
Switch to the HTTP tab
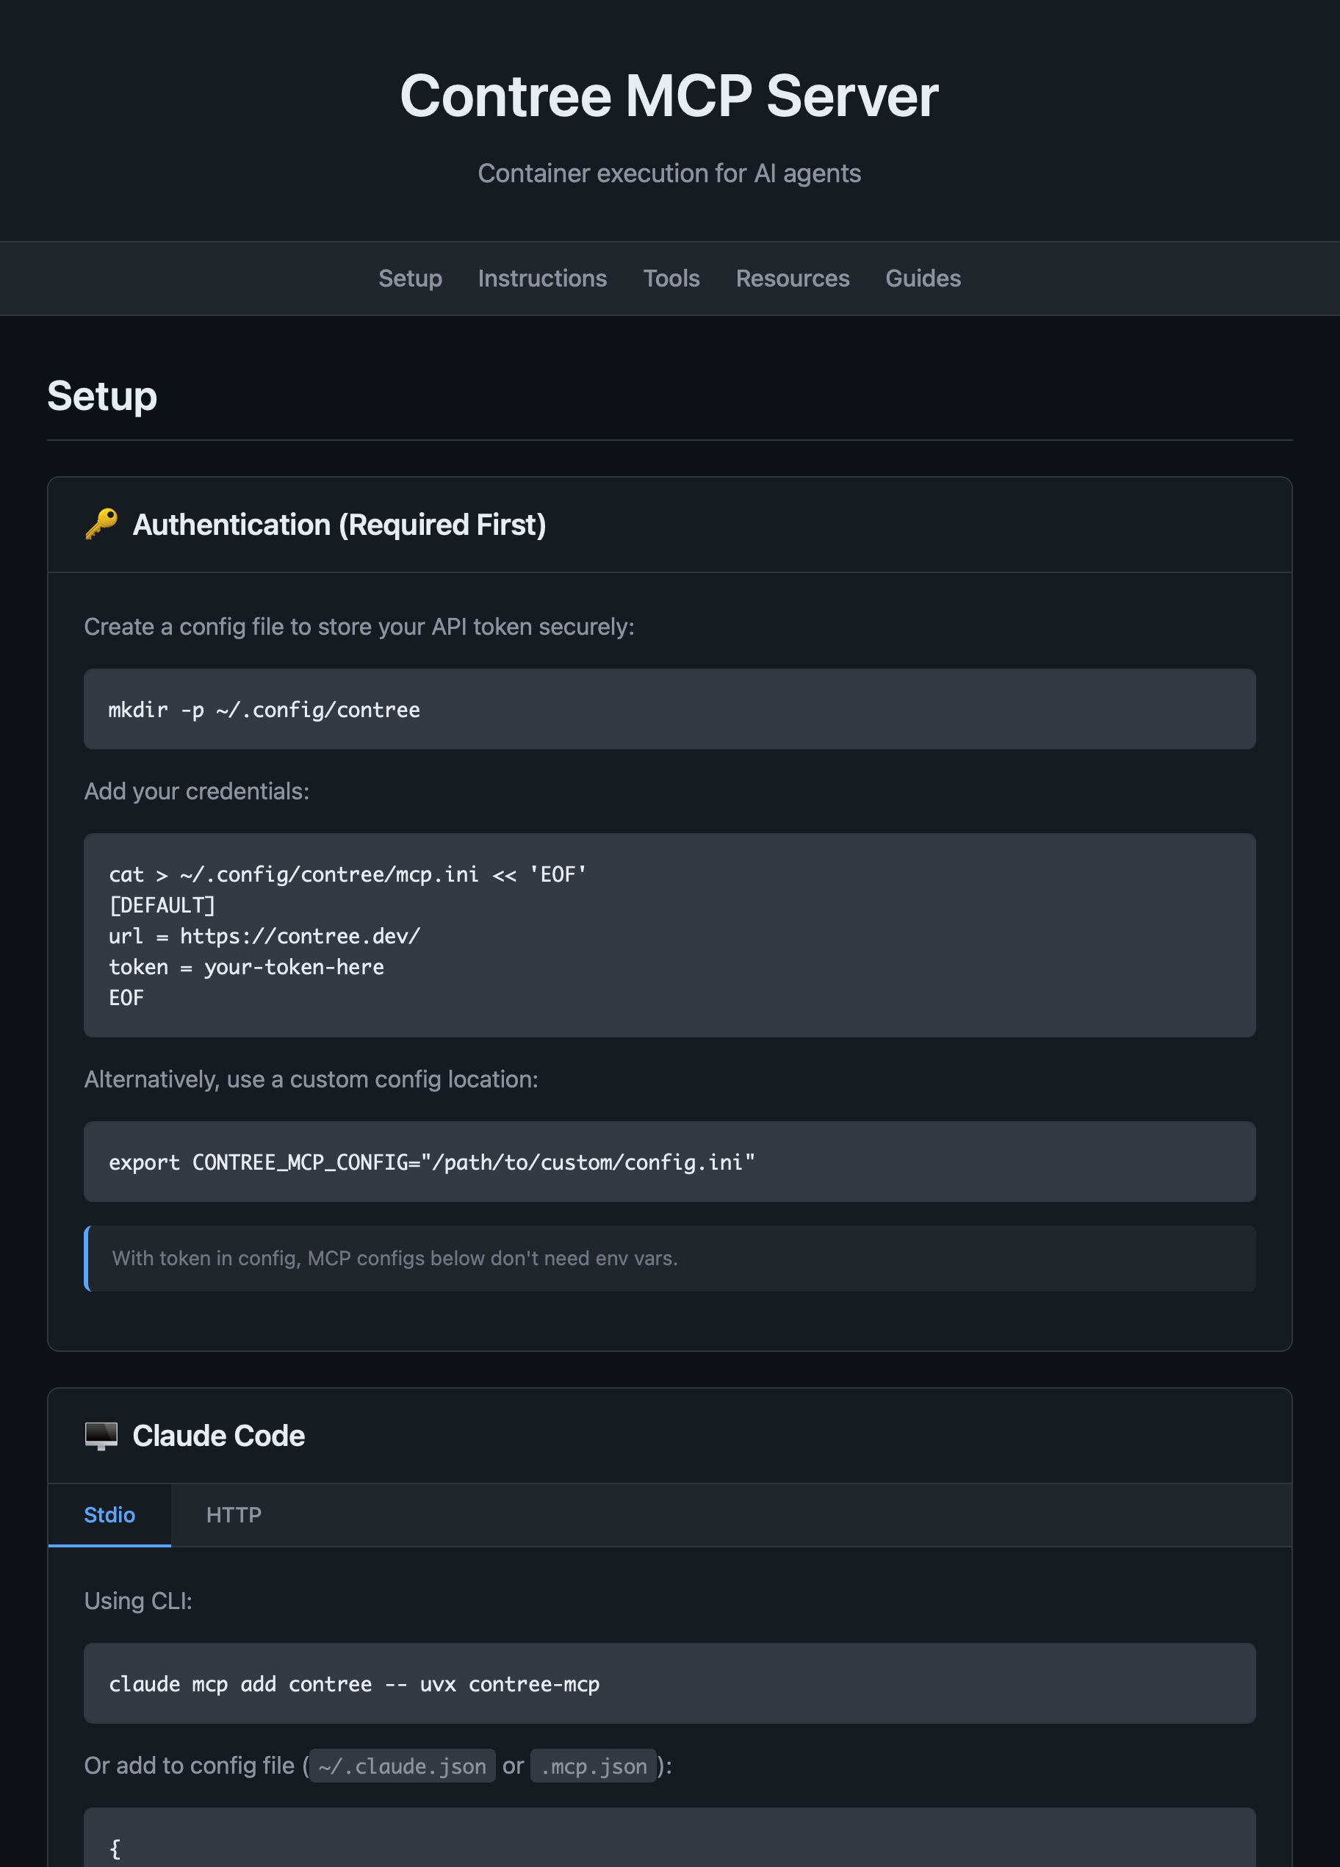pos(234,1514)
